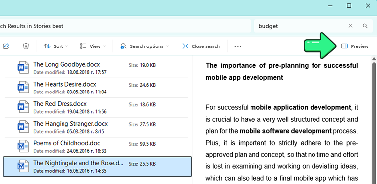This screenshot has width=377, height=184.
Task: Click the magnifier search icon
Action: pyautogui.click(x=365, y=26)
